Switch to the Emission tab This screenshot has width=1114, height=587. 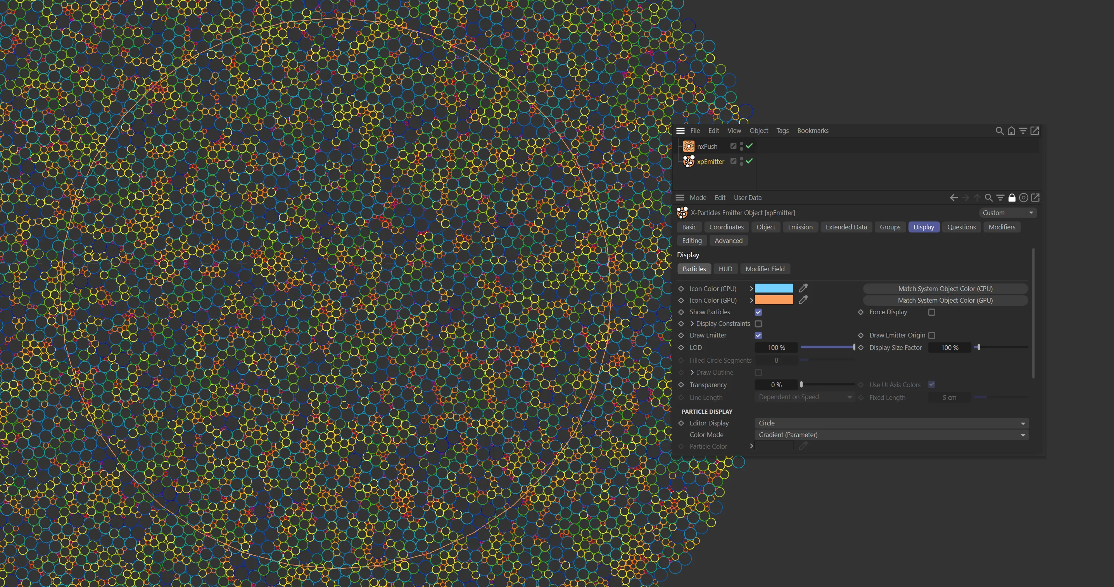click(x=800, y=227)
